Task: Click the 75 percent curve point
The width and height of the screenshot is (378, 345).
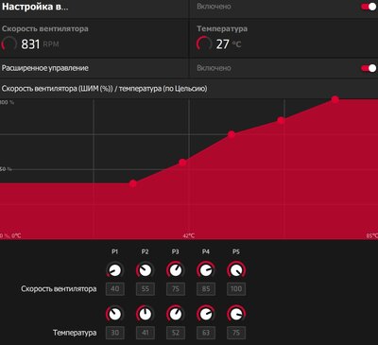Action: pyautogui.click(x=232, y=134)
